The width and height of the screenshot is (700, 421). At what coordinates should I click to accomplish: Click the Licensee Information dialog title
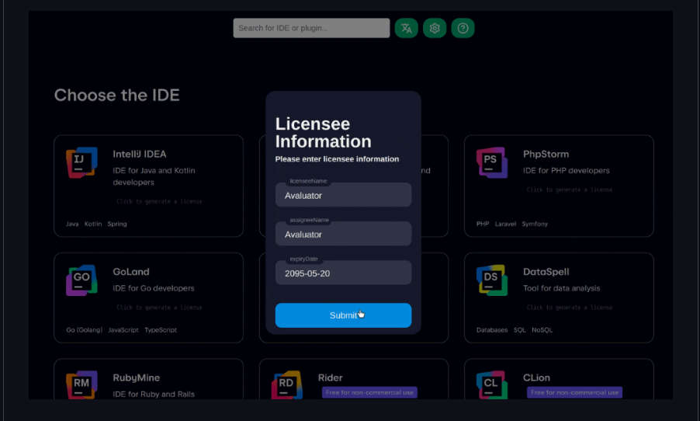point(323,132)
